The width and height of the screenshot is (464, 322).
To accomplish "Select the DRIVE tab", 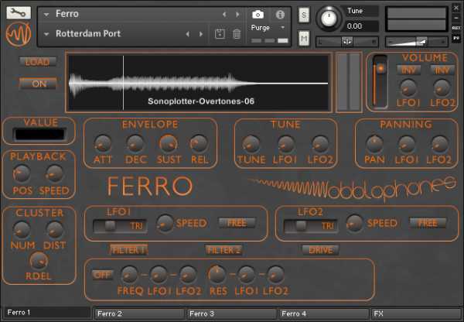I will (x=320, y=250).
